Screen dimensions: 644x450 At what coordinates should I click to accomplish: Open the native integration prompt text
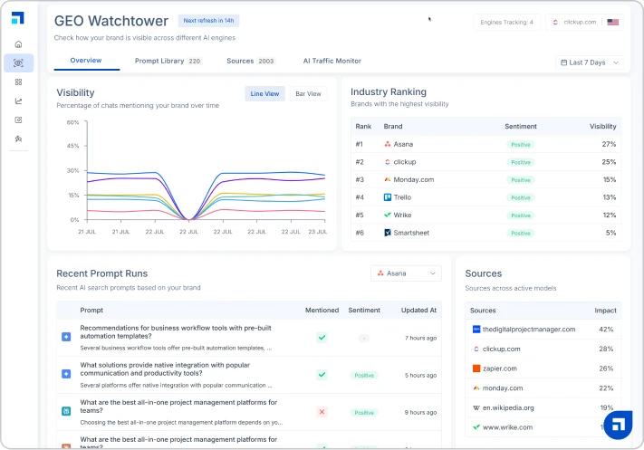point(165,369)
